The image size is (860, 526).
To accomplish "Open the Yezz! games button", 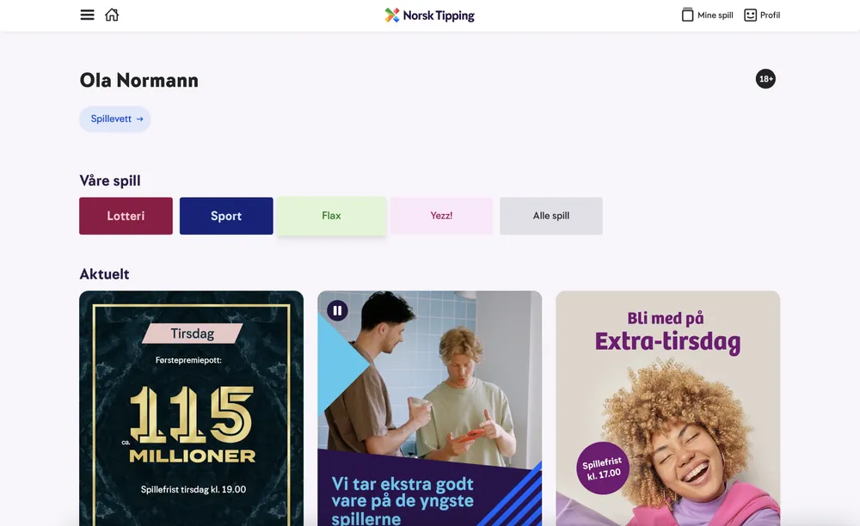I will click(441, 216).
